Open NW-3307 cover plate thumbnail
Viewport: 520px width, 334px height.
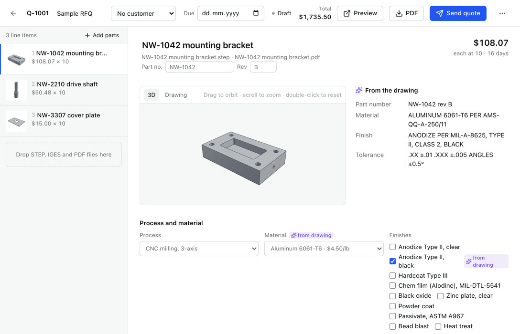(x=16, y=121)
